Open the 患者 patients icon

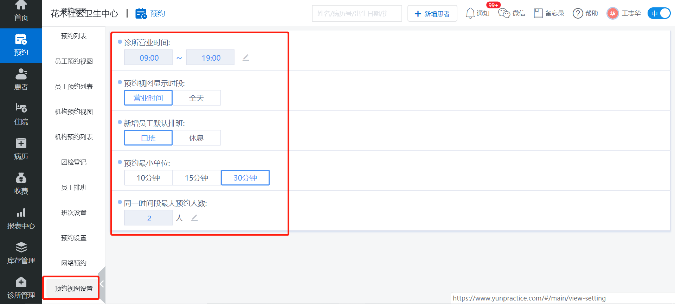coord(21,74)
